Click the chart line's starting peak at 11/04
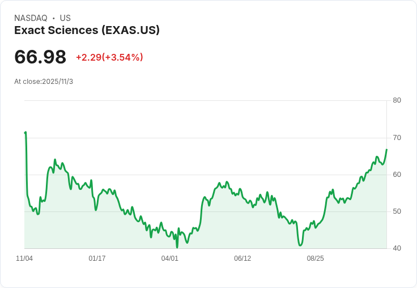The width and height of the screenshot is (417, 288). [25, 133]
